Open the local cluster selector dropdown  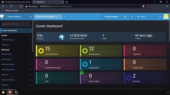tap(149, 17)
